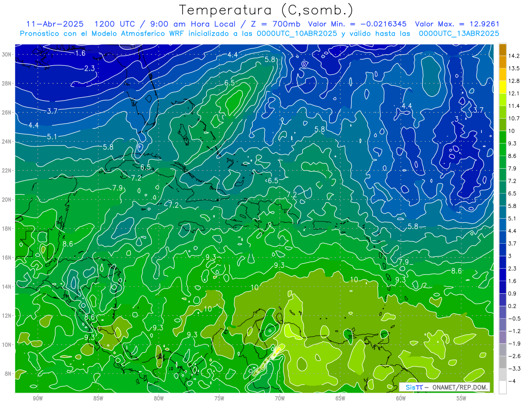This screenshot has height=404, width=523.
Task: Select valid-until time '0000UTC_13ABR2025'
Action: 459,33
